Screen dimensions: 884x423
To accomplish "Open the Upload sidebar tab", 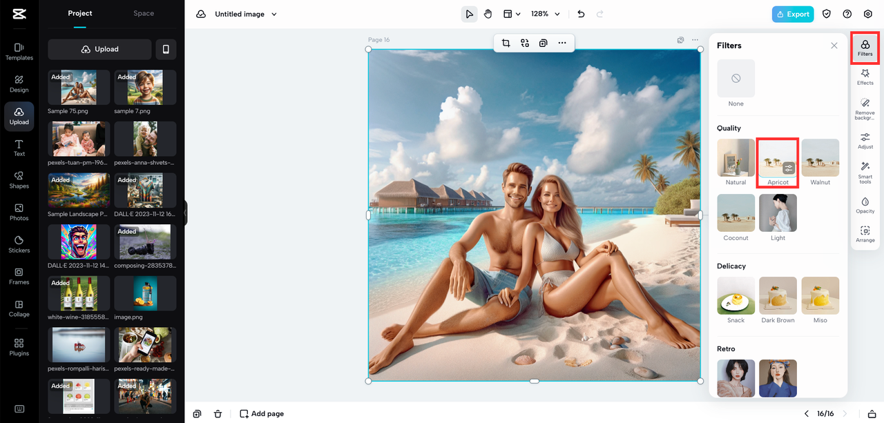I will [x=19, y=116].
